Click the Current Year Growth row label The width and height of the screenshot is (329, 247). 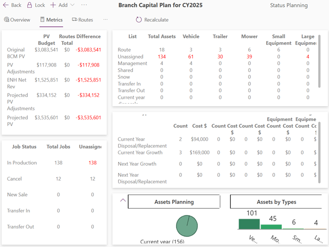point(140,152)
